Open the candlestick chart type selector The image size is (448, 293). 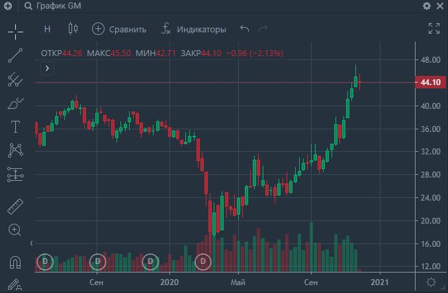73,29
